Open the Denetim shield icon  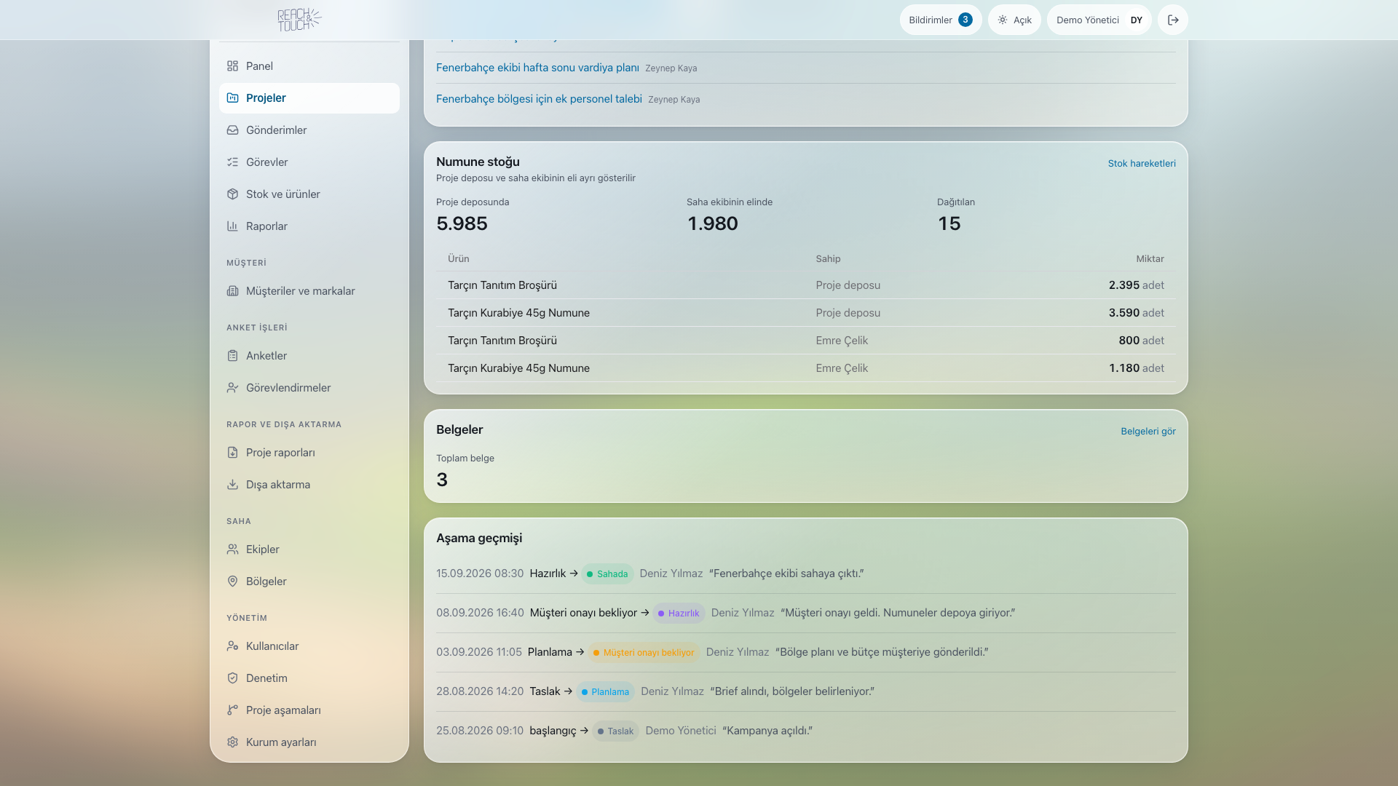(x=232, y=678)
